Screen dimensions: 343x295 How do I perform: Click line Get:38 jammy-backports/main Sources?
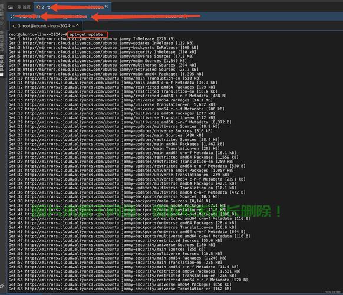pyautogui.click(x=110, y=201)
